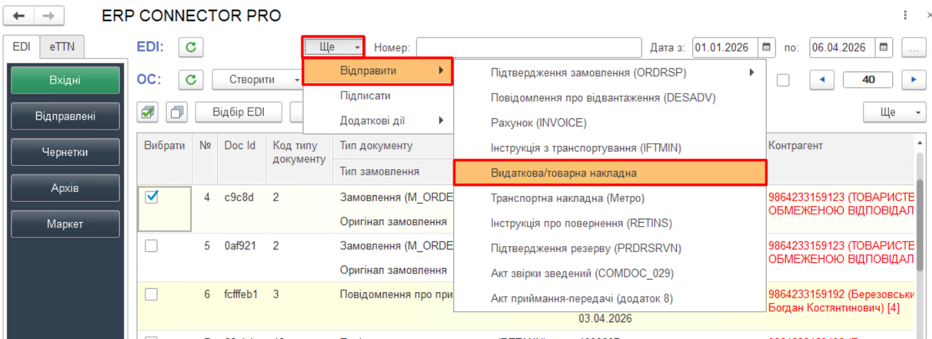This screenshot has width=932, height=339.
Task: Open calendar for start date field
Action: [x=767, y=47]
